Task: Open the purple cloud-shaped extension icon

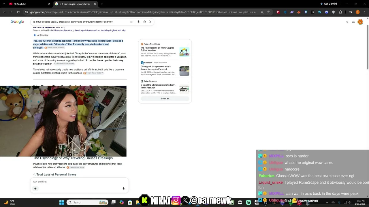Action: coord(292,12)
